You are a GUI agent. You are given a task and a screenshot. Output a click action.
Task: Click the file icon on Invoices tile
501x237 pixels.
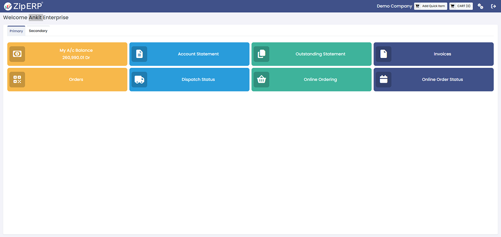click(384, 54)
